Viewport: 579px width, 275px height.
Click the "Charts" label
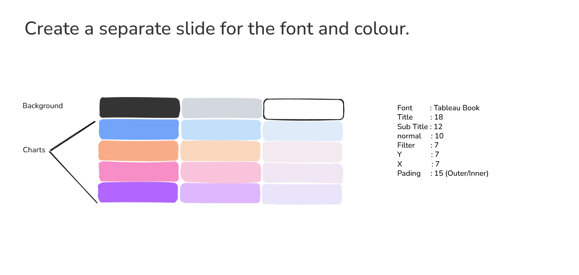[x=34, y=150]
